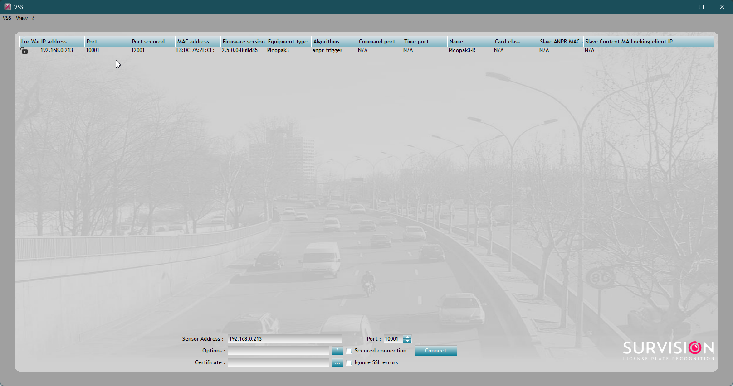Click the Card class column header
The width and height of the screenshot is (733, 386).
pyautogui.click(x=515, y=42)
